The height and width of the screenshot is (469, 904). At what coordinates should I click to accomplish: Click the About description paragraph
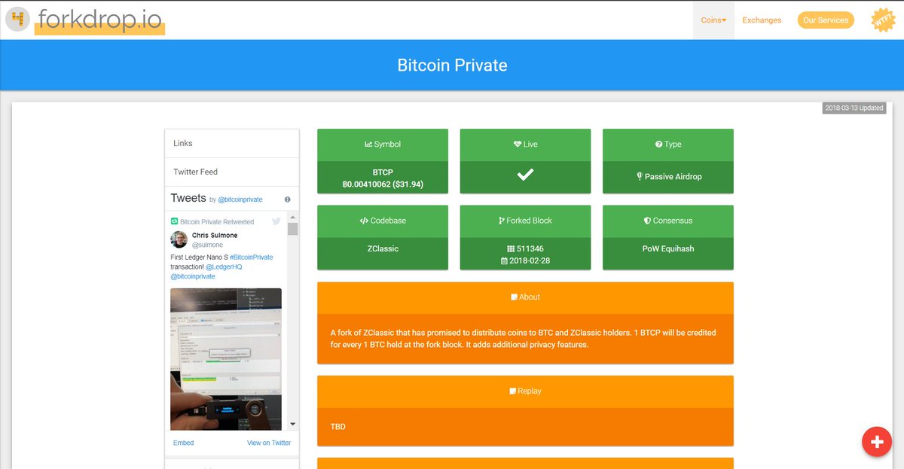pos(523,338)
